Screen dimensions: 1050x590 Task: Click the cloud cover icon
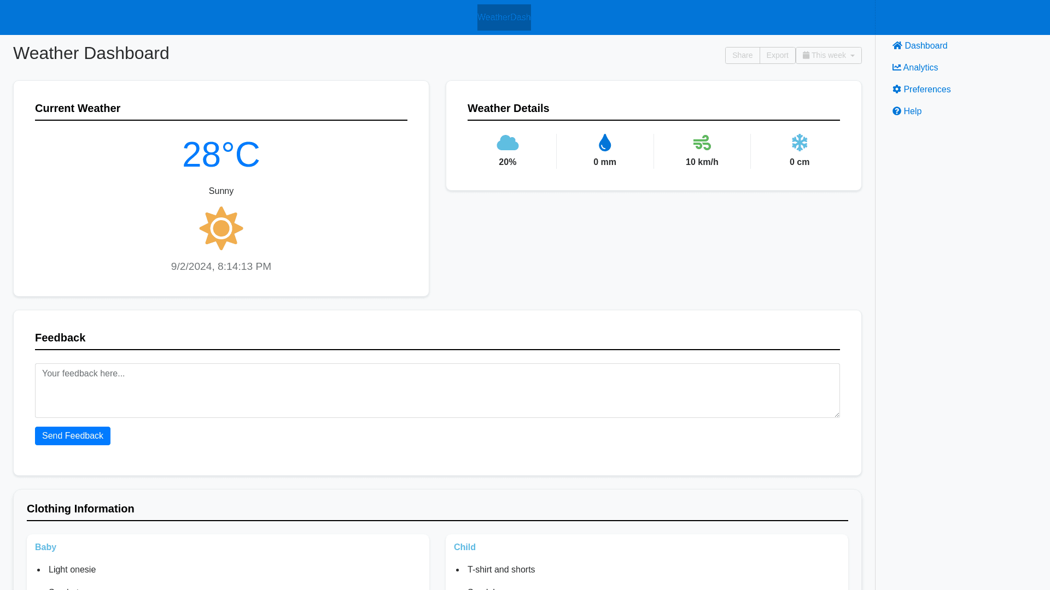(x=507, y=143)
